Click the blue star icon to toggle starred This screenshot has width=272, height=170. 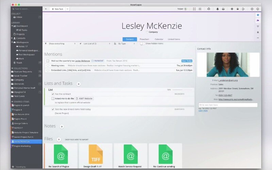pos(258,15)
